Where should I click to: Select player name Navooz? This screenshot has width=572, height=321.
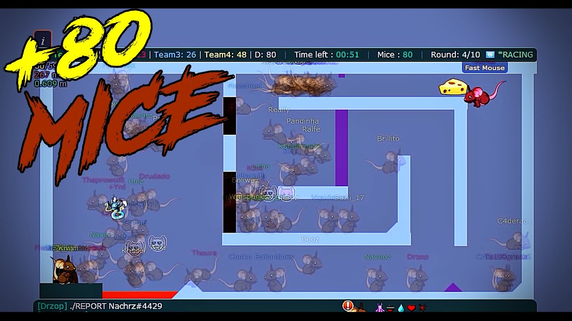pos(378,257)
